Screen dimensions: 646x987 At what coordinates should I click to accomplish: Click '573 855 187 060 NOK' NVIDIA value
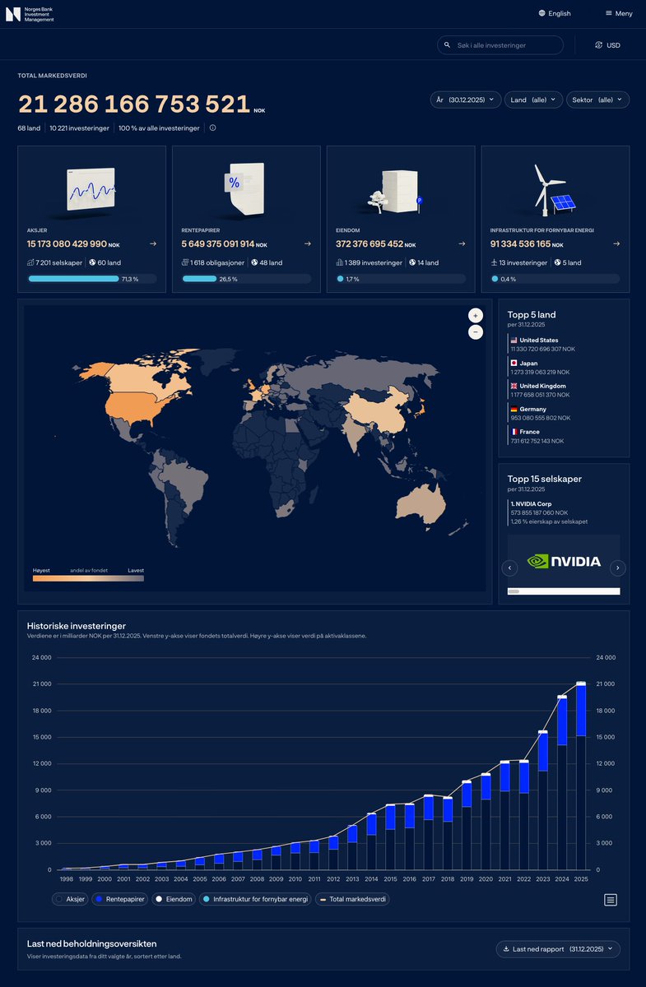539,512
